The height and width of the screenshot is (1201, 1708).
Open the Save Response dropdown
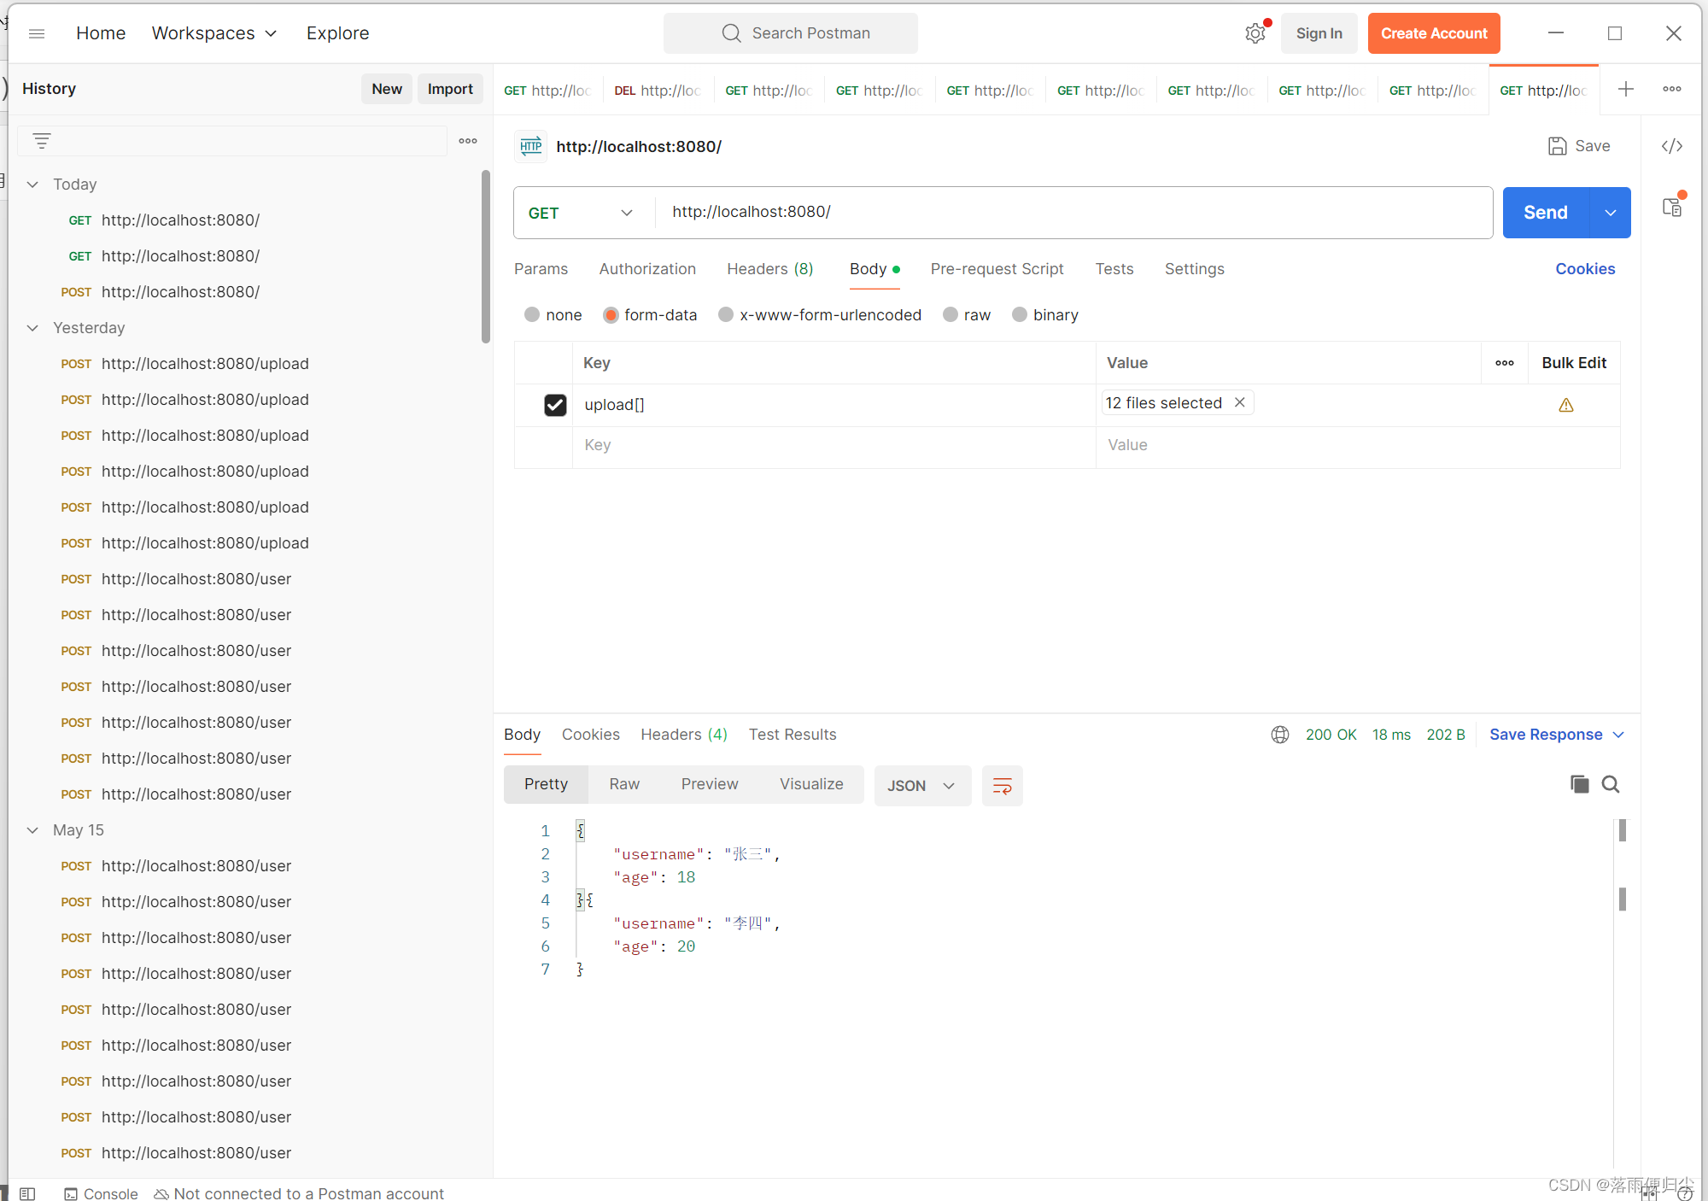1557,735
